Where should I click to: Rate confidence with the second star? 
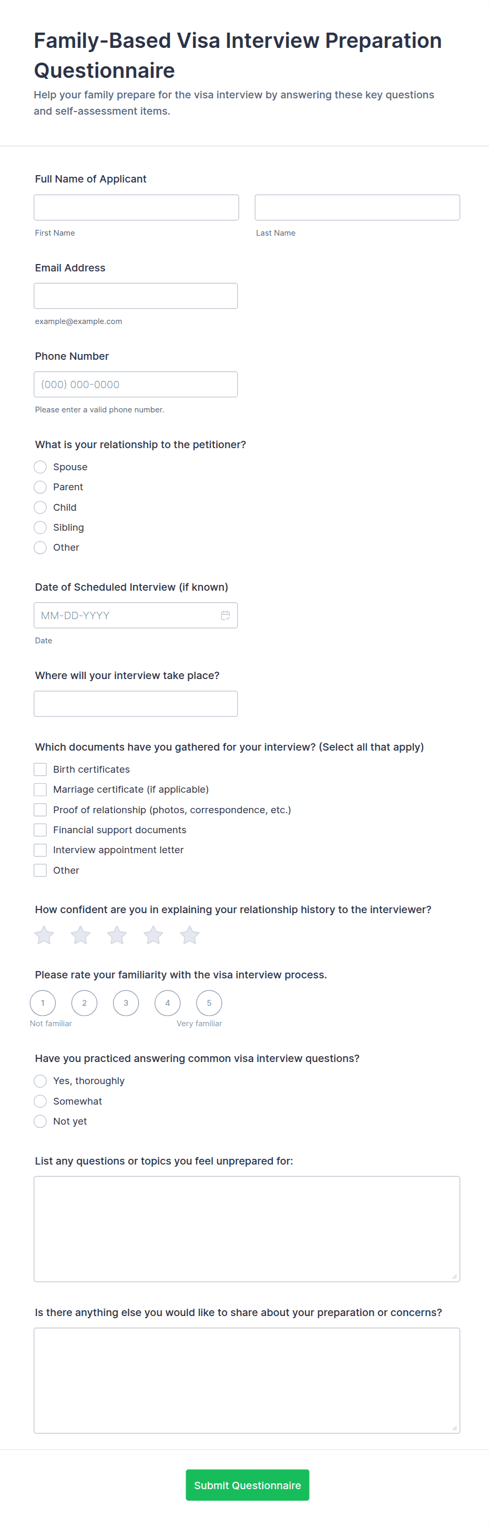tap(80, 935)
